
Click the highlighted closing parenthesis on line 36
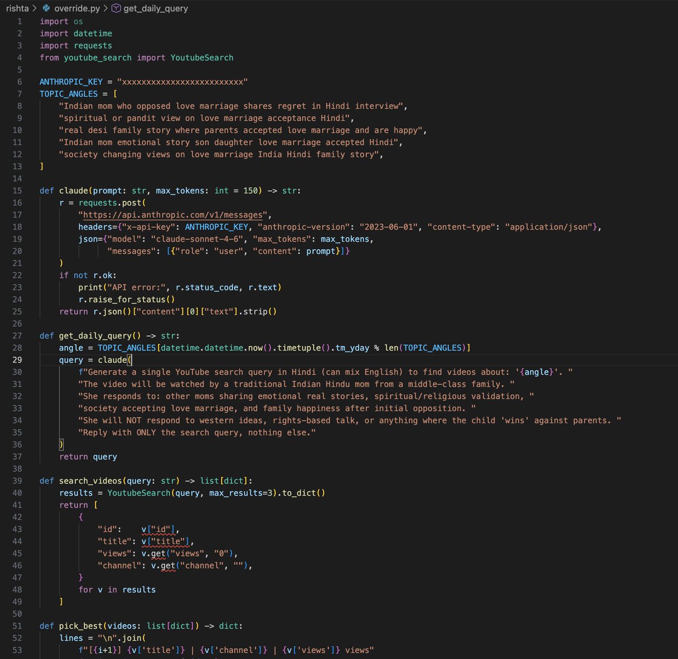click(62, 445)
